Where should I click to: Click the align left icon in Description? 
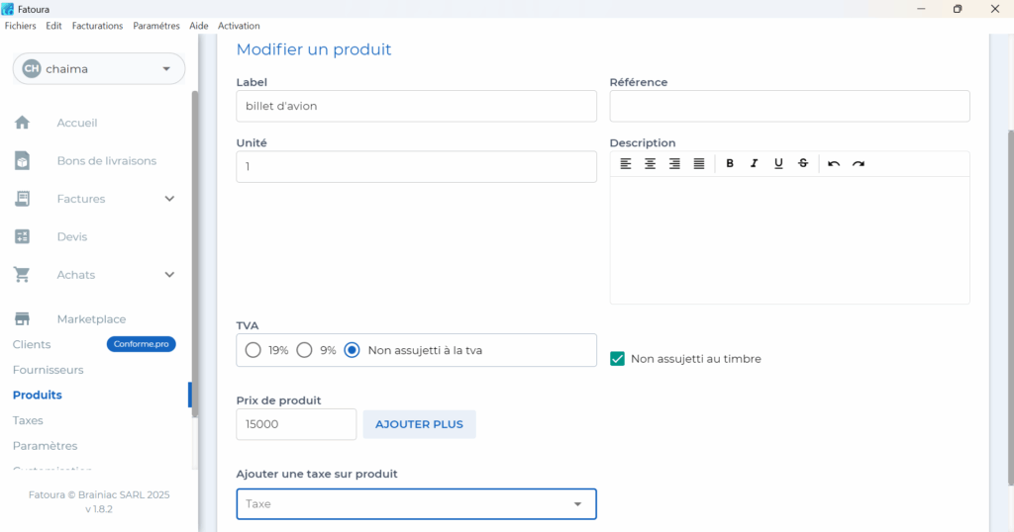(x=626, y=164)
